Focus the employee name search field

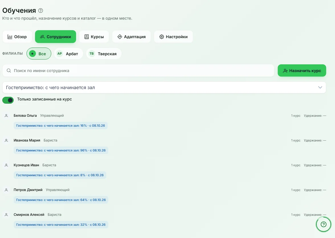tap(138, 71)
